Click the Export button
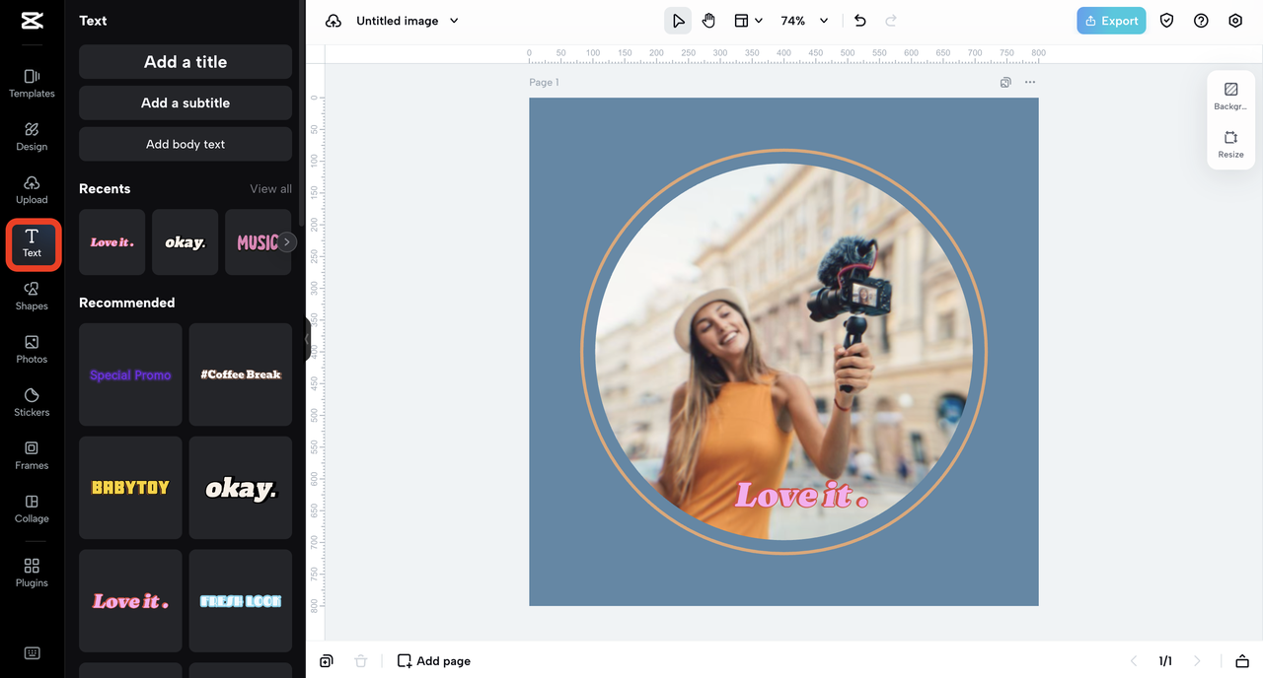 (1111, 21)
